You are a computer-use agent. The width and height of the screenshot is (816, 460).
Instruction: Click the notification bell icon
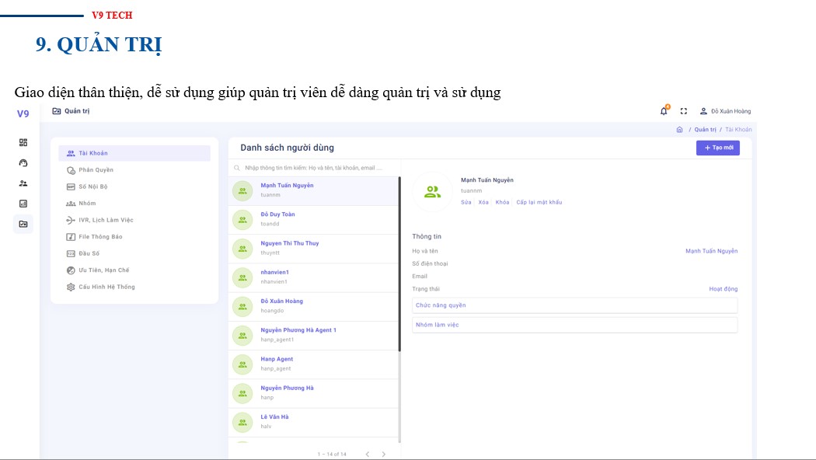coord(664,111)
